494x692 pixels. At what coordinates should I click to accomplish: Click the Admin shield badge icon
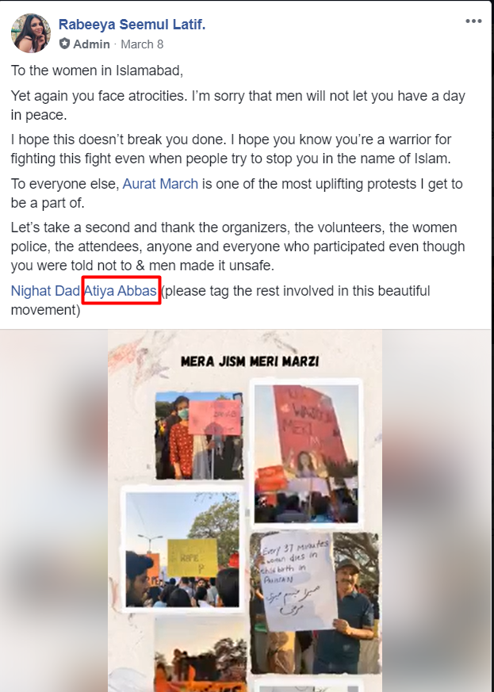pos(65,44)
